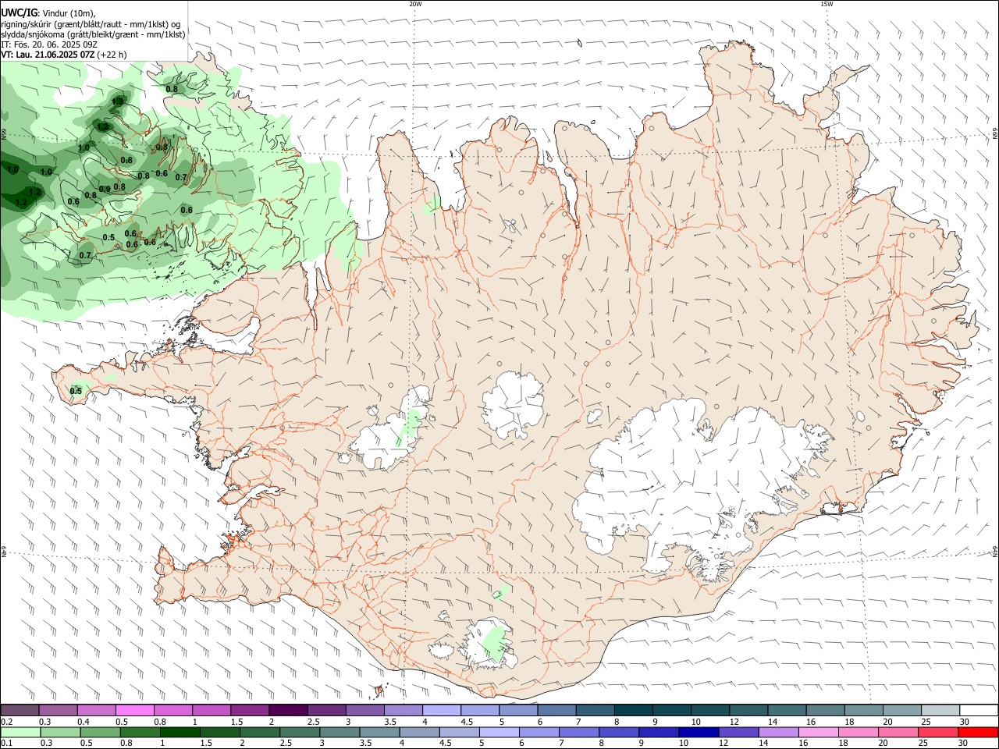Click the white 30 mm sleet legend swatch
The width and height of the screenshot is (999, 749).
tap(979, 711)
